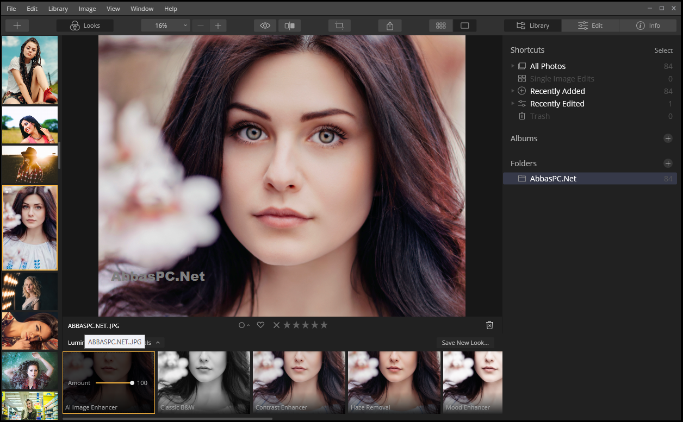The image size is (683, 422).
Task: Click the add photos plus button
Action: click(x=17, y=26)
